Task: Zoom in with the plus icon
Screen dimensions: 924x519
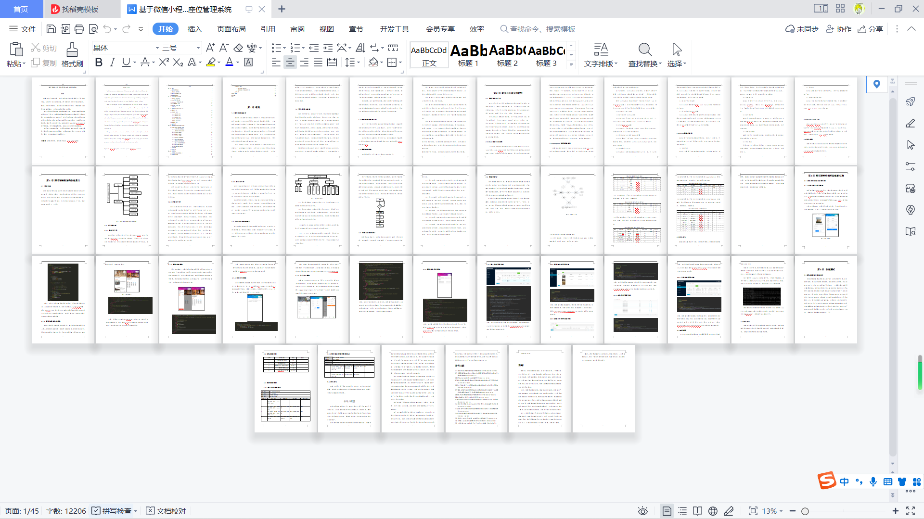Action: coord(895,511)
